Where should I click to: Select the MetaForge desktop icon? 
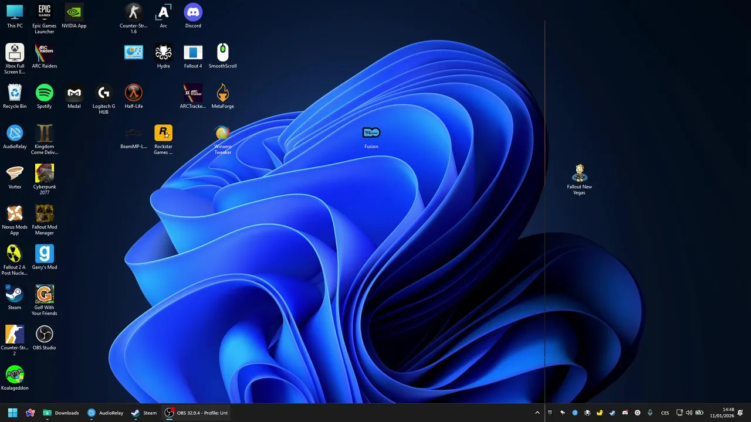tap(222, 97)
